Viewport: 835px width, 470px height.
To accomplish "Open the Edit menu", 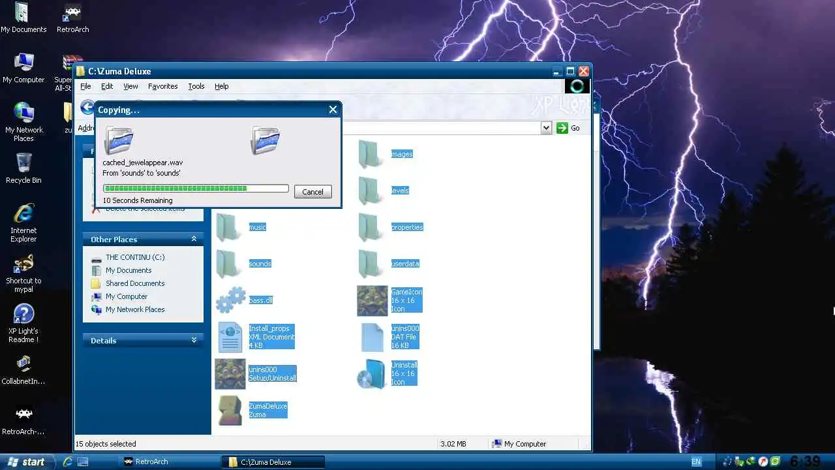I will coord(107,86).
